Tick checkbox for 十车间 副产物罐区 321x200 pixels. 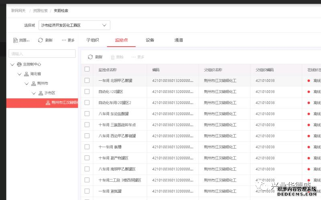tap(87, 158)
